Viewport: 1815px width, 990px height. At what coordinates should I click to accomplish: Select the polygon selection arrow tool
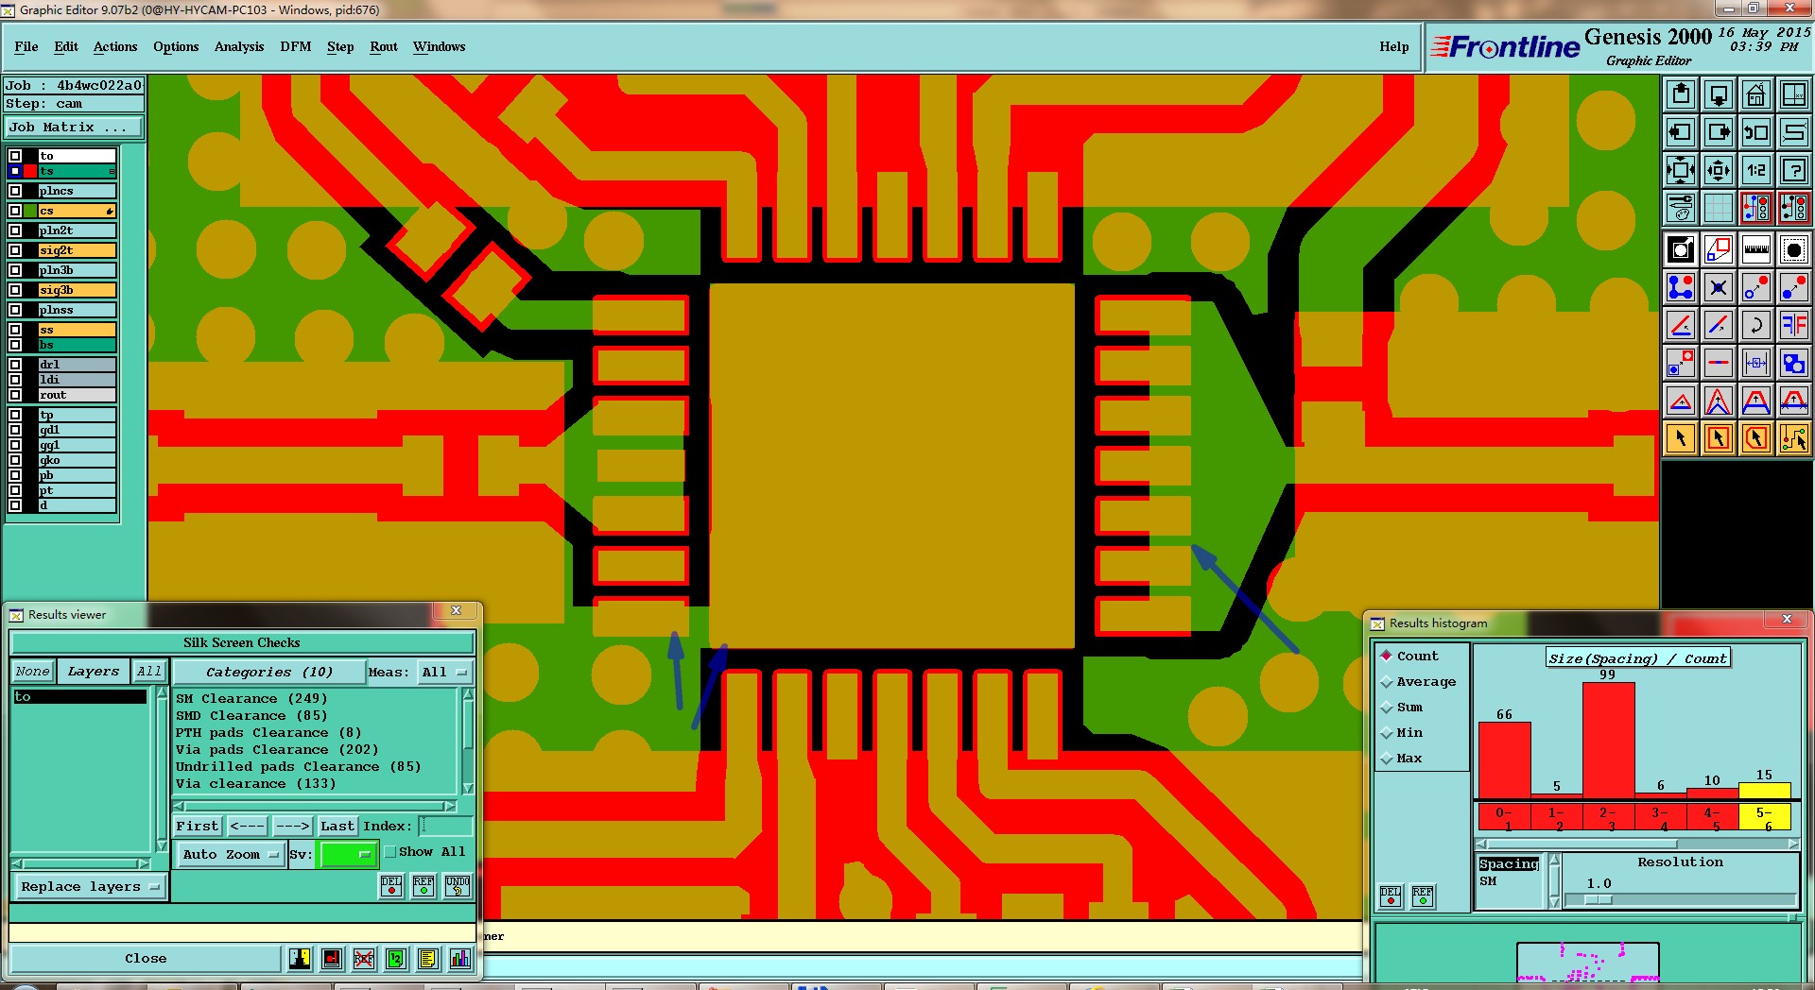[x=1755, y=438]
